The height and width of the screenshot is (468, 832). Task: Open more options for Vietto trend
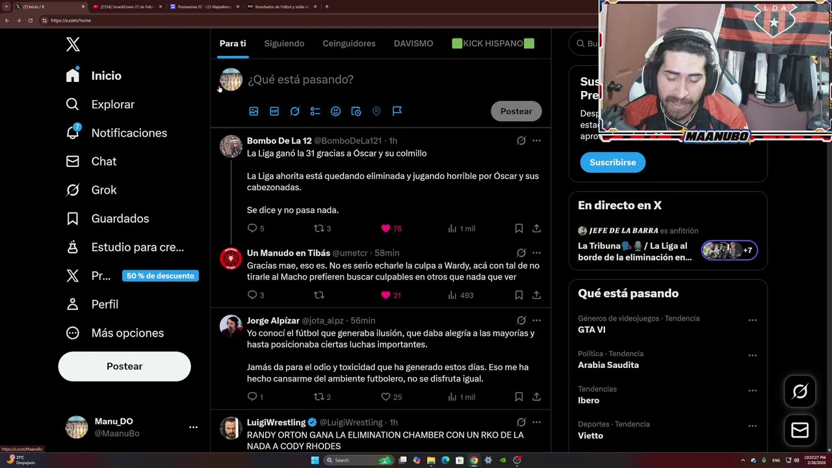click(x=752, y=426)
